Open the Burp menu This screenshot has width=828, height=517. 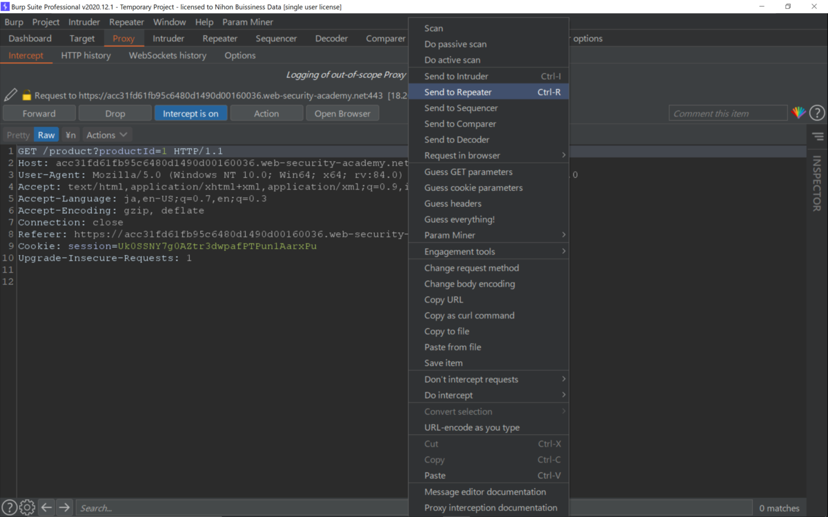pyautogui.click(x=14, y=22)
